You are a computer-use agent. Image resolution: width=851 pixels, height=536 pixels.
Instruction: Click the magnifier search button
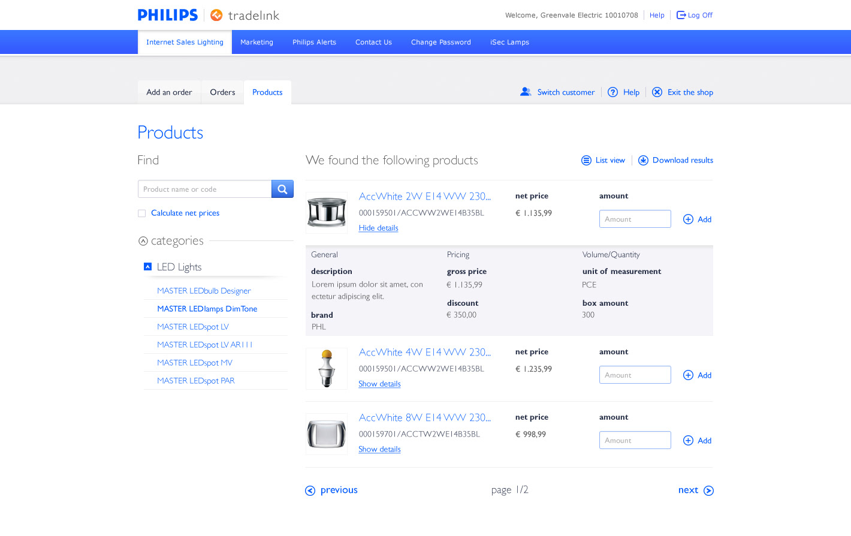[282, 189]
